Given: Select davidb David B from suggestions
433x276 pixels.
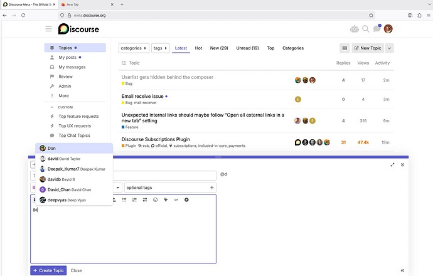Looking at the screenshot, I should [x=74, y=179].
